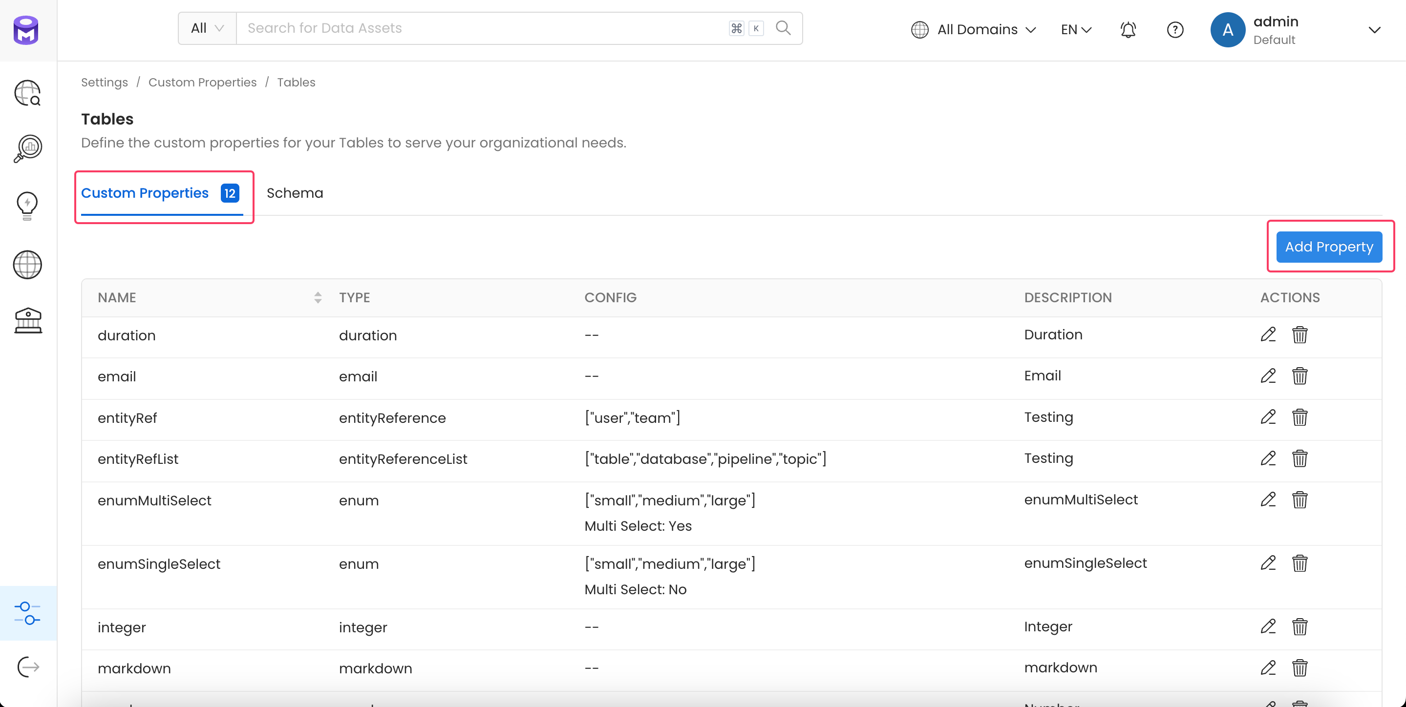The image size is (1406, 707).
Task: Edit the duration property
Action: tap(1268, 334)
